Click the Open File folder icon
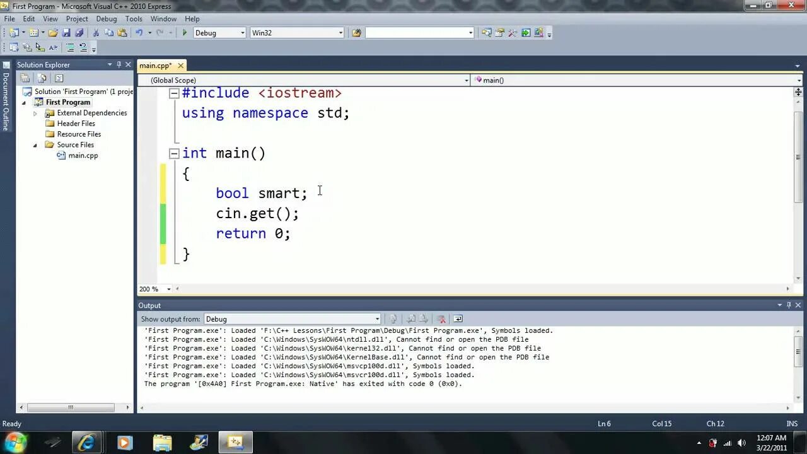The height and width of the screenshot is (454, 807). pos(53,33)
